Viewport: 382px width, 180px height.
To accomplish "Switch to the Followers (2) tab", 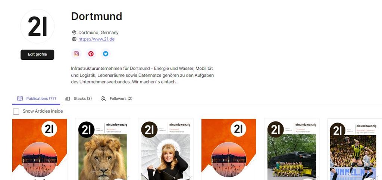I will click(x=117, y=99).
